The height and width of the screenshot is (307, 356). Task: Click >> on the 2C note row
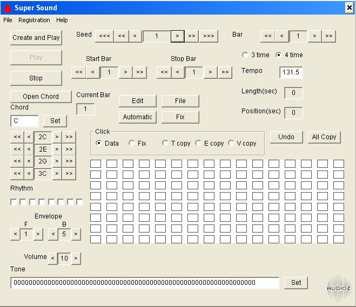click(x=69, y=137)
